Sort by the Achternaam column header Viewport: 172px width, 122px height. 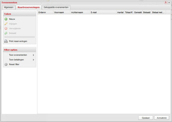(x=80, y=12)
